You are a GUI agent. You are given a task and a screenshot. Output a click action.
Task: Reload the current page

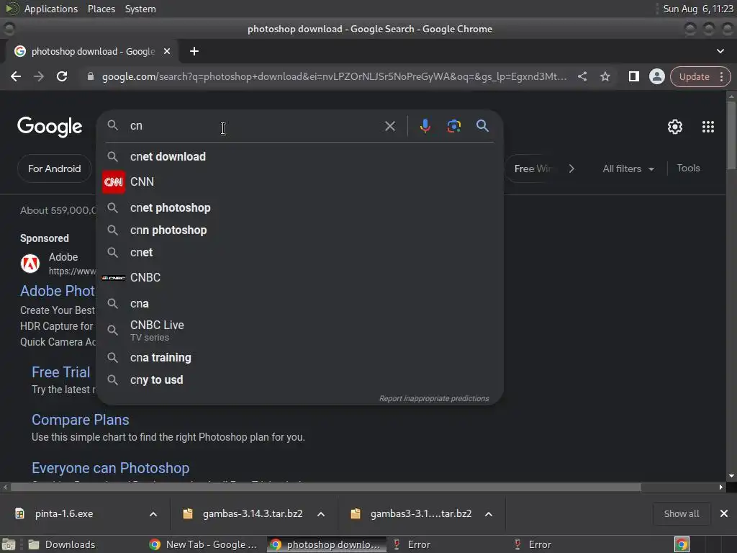[x=62, y=76]
